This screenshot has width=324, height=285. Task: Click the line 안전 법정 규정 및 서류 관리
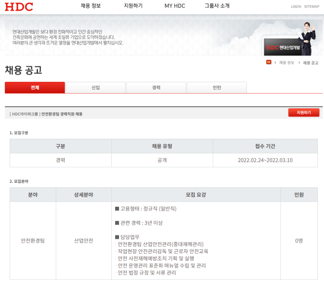click(x=146, y=273)
